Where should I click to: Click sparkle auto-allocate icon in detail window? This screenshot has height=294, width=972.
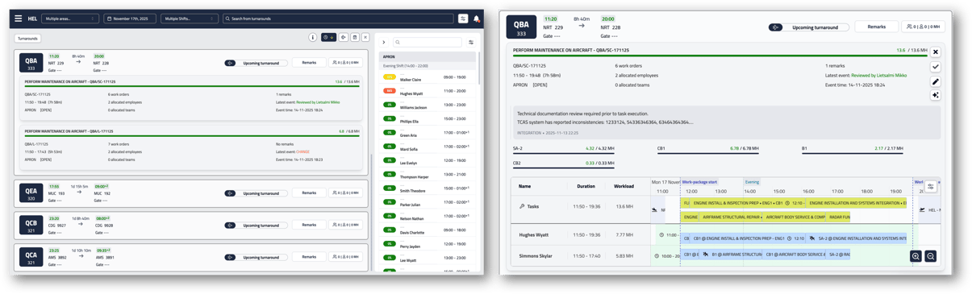(936, 95)
